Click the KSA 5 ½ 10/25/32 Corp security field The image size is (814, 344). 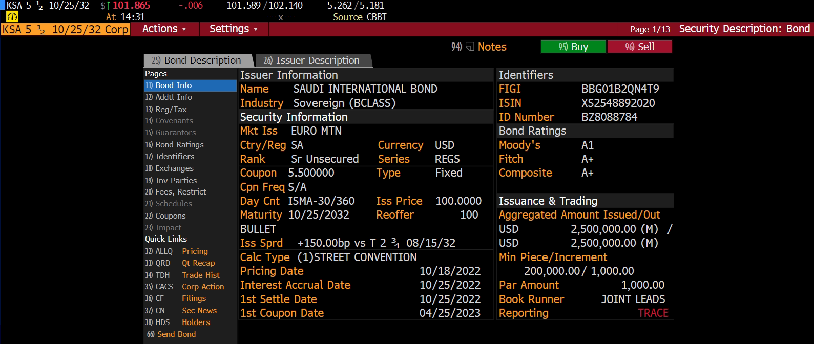(66, 29)
